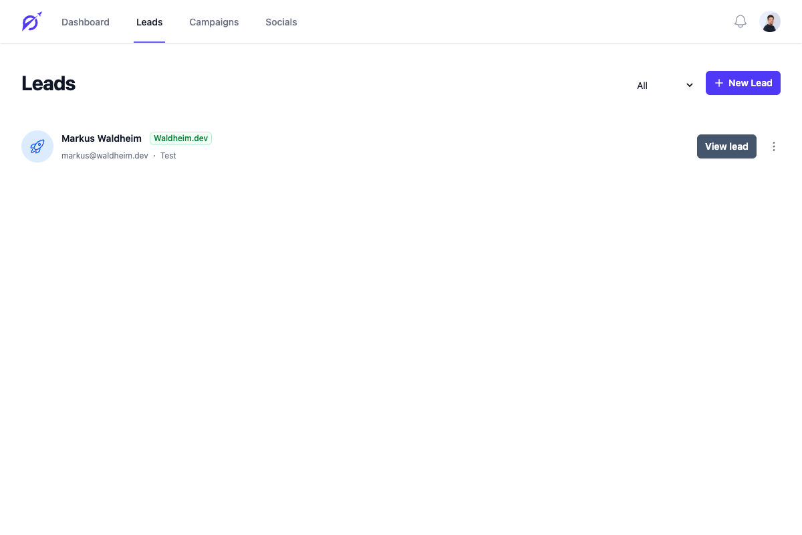Open the user profile avatar menu

click(x=769, y=22)
